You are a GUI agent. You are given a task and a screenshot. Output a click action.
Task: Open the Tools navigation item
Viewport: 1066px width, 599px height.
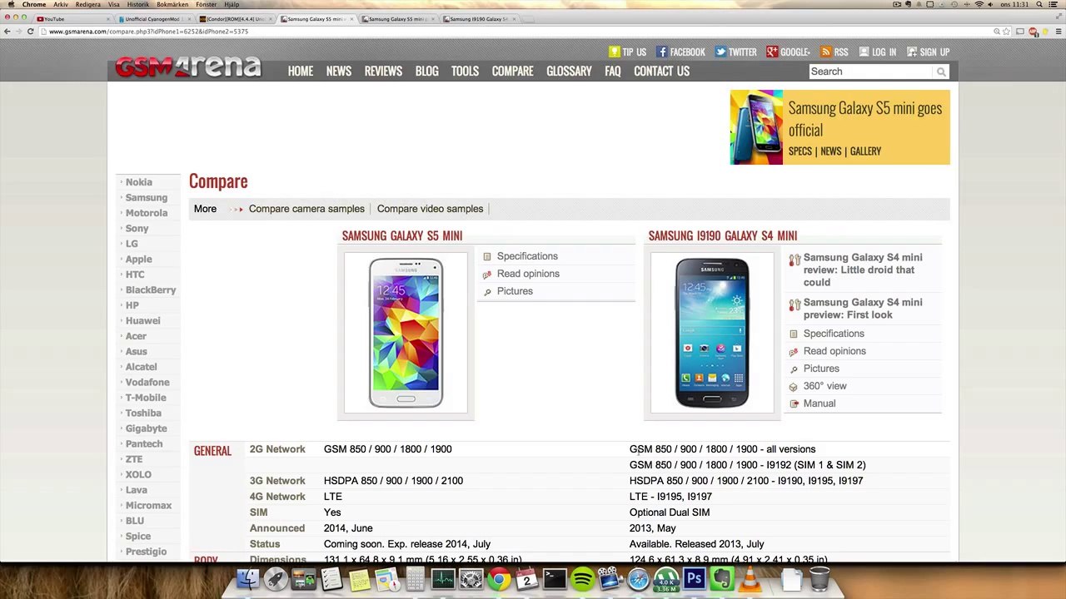pos(465,71)
